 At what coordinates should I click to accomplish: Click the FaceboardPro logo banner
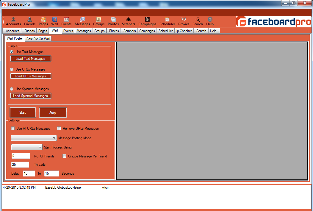(273, 21)
